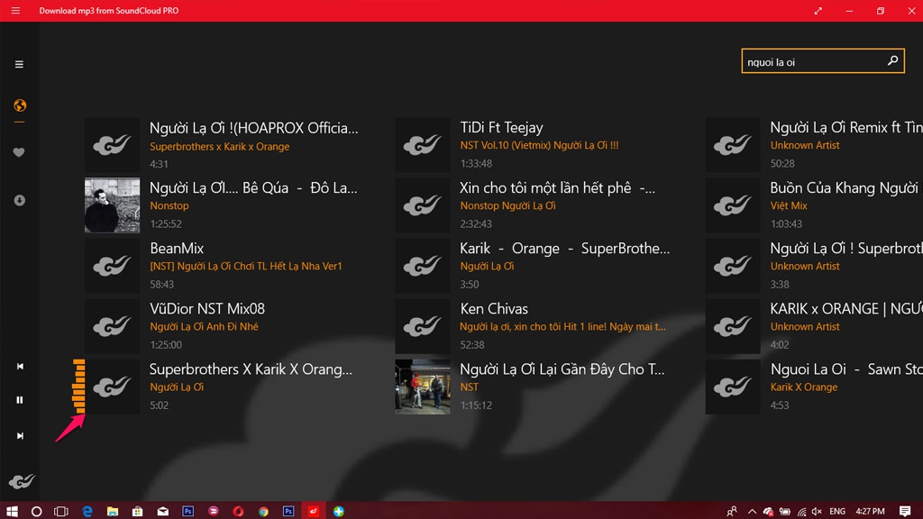Click artwork icon of TiDi Ft Teejay

423,145
